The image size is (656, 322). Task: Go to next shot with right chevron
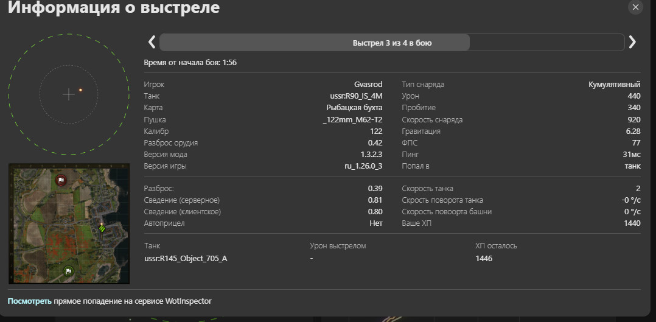pos(632,42)
